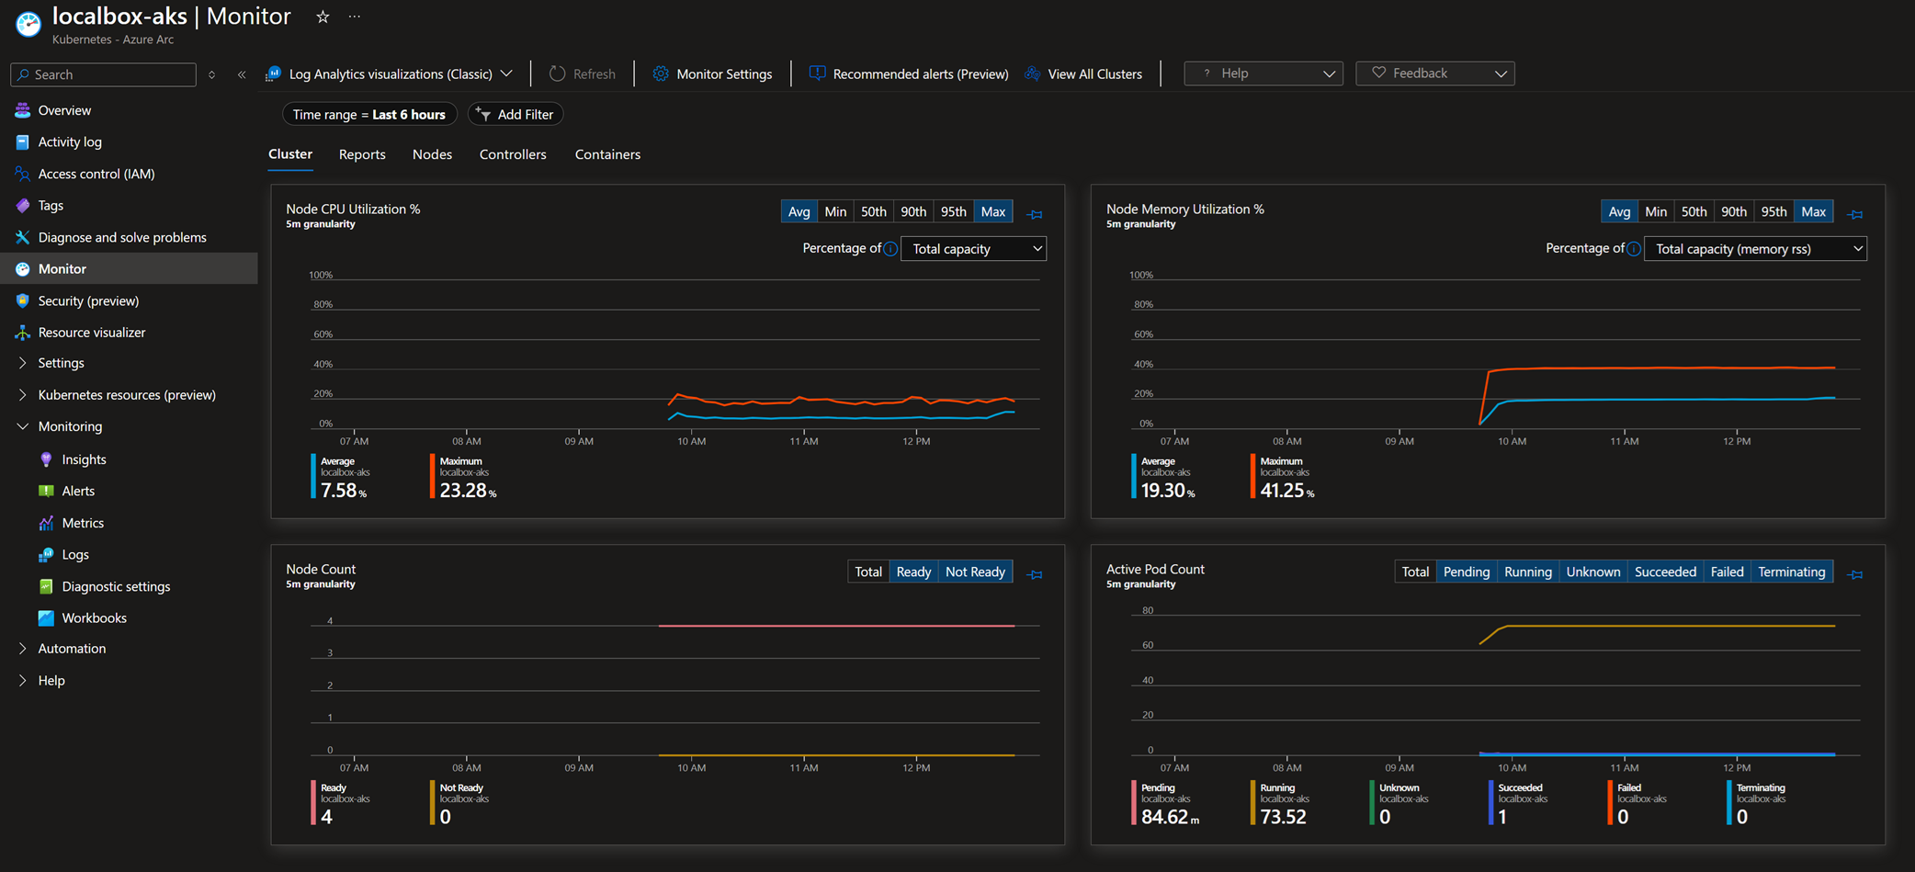This screenshot has width=1915, height=872.
Task: Collapse the sidebar with double chevron icon
Action: 242,74
